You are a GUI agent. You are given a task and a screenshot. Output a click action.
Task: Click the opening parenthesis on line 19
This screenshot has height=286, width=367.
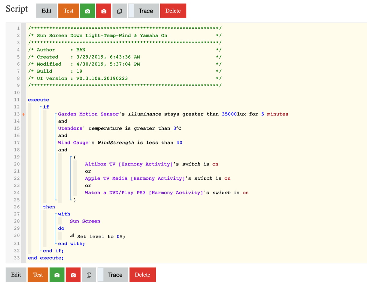(75, 157)
